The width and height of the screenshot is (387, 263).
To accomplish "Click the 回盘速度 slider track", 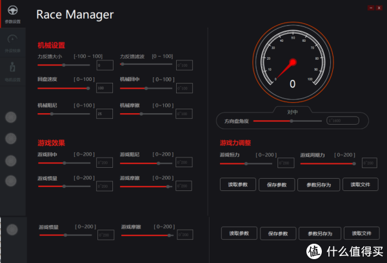I will point(64,88).
